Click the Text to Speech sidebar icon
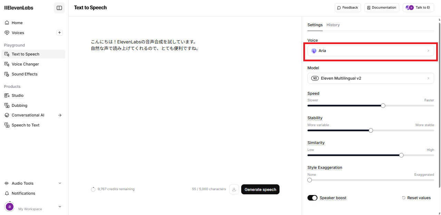 point(7,54)
